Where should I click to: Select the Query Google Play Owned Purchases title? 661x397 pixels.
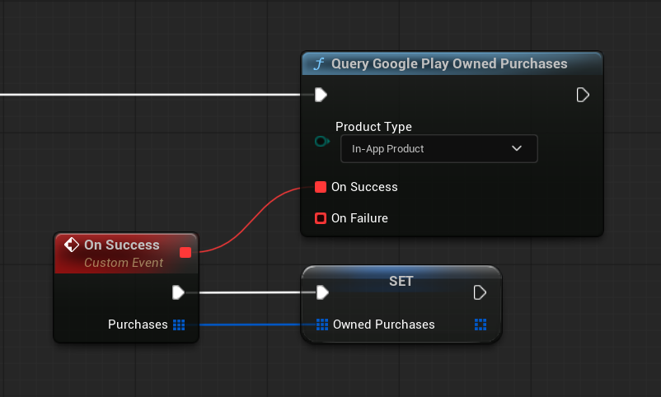[x=449, y=63]
